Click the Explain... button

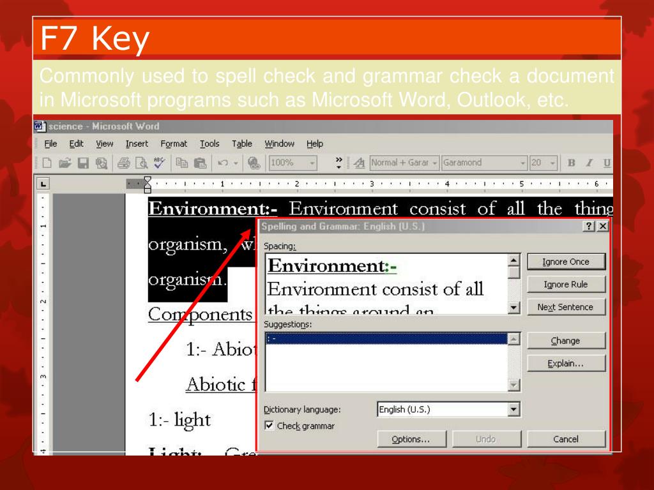[566, 363]
